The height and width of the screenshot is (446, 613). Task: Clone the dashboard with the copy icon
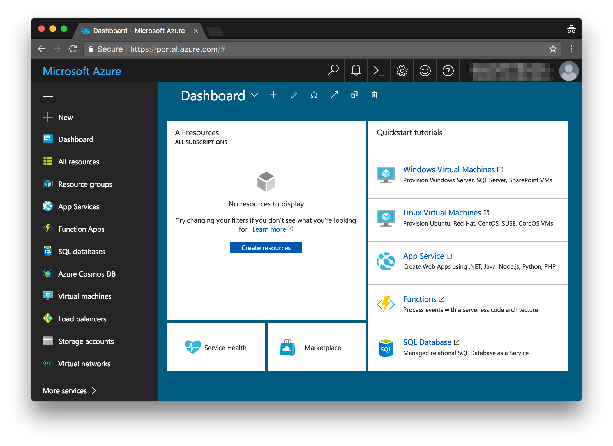[354, 95]
